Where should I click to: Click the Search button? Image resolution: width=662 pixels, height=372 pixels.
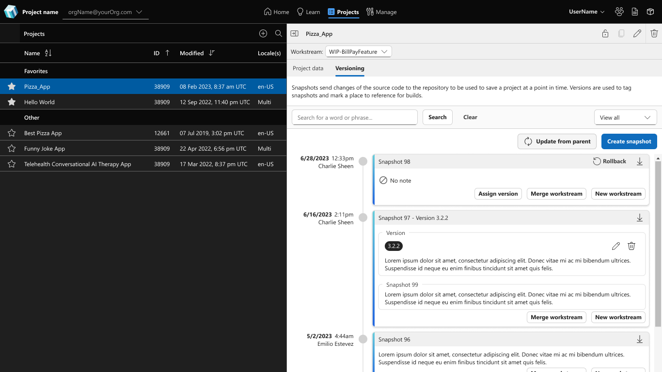[438, 117]
